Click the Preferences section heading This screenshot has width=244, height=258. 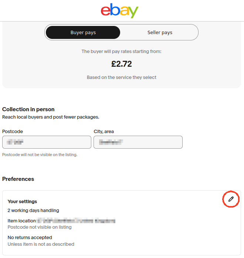[18, 179]
